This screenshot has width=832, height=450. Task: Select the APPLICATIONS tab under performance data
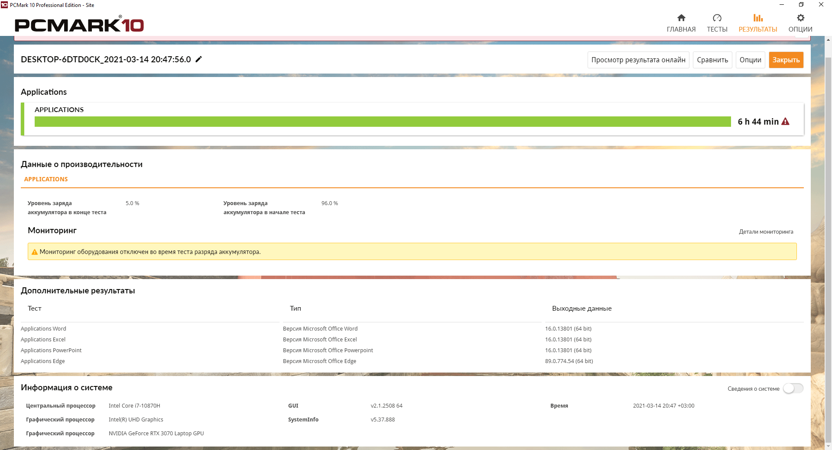pos(46,179)
